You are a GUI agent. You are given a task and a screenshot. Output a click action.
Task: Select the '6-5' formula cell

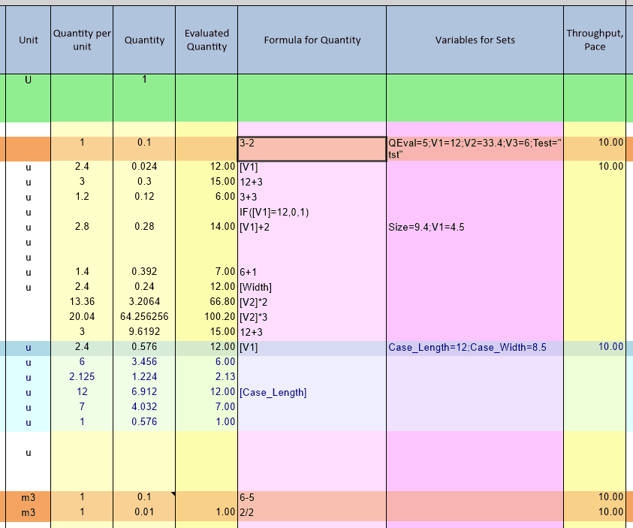pyautogui.click(x=312, y=497)
